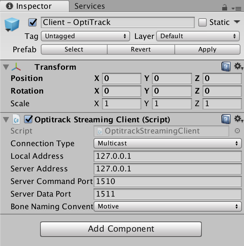Disable the Optitrack Streaming Client script checkbox
The width and height of the screenshot is (244, 246).
(x=28, y=120)
